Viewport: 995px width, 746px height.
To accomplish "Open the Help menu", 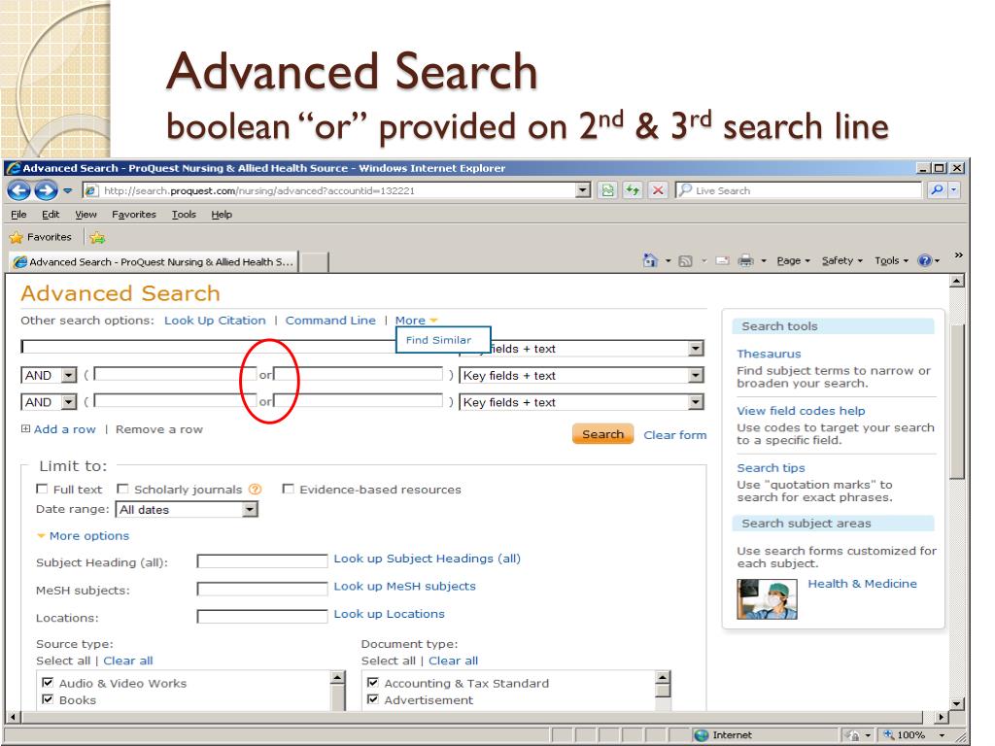I will [222, 215].
